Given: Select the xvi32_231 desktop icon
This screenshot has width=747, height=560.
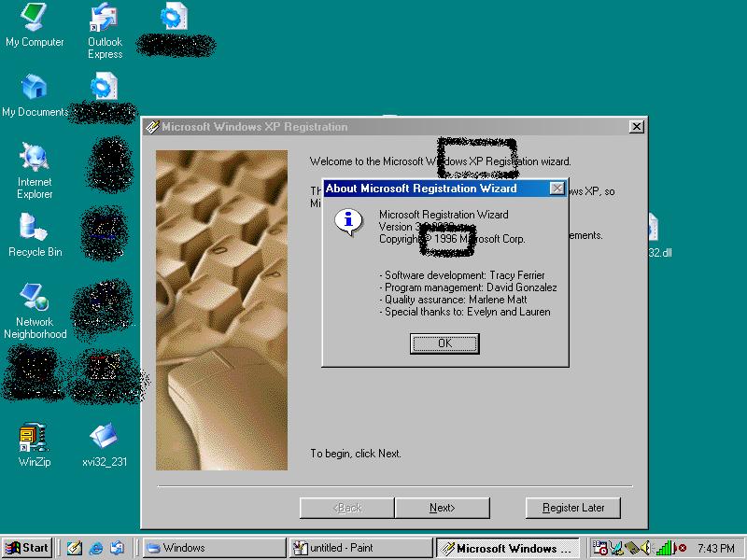Looking at the screenshot, I should pyautogui.click(x=105, y=444).
